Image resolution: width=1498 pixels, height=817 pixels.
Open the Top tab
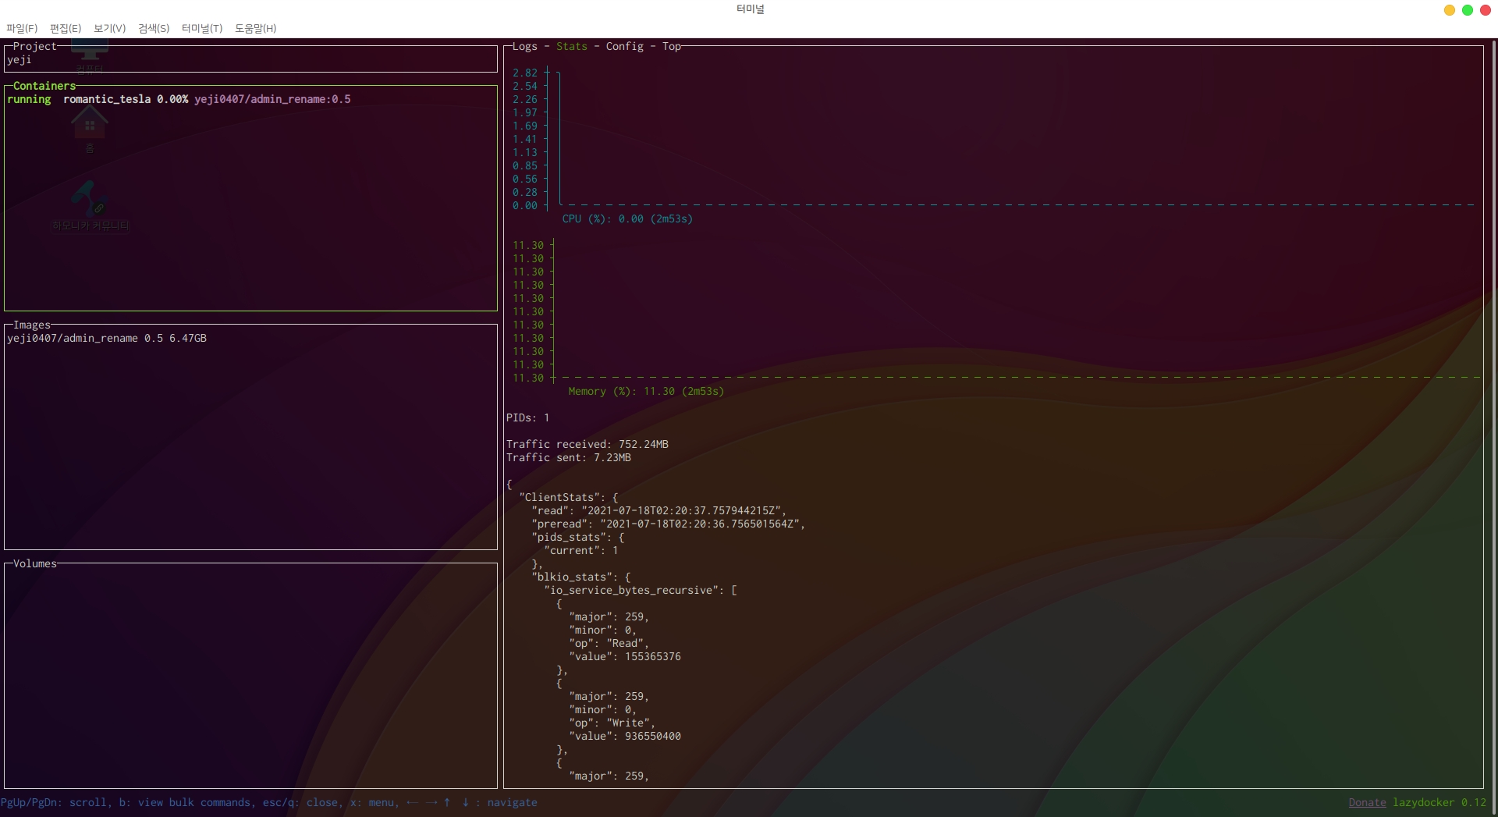[671, 47]
